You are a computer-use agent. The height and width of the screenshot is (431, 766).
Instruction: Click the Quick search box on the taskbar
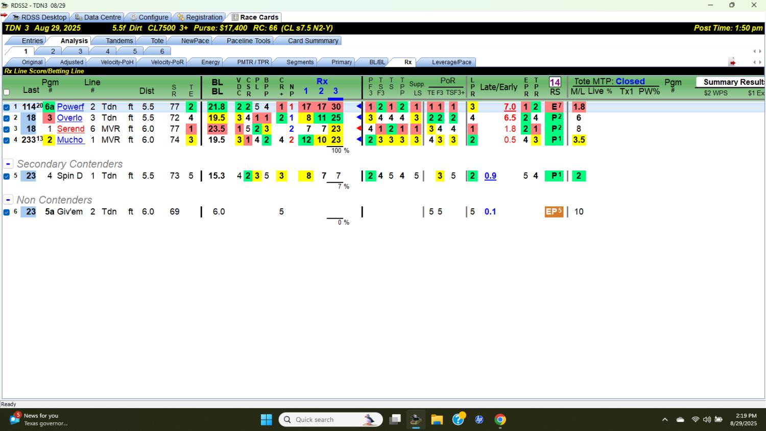[330, 420]
